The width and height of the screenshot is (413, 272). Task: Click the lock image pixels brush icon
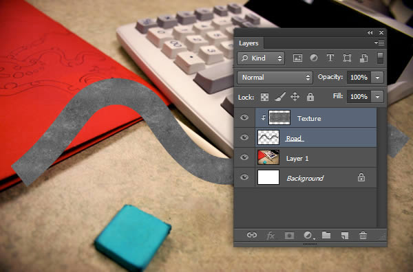pos(280,97)
